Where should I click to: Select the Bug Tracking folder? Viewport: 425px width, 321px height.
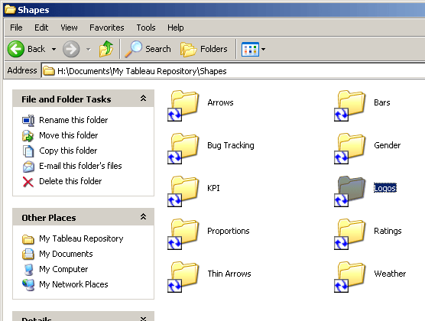231,145
